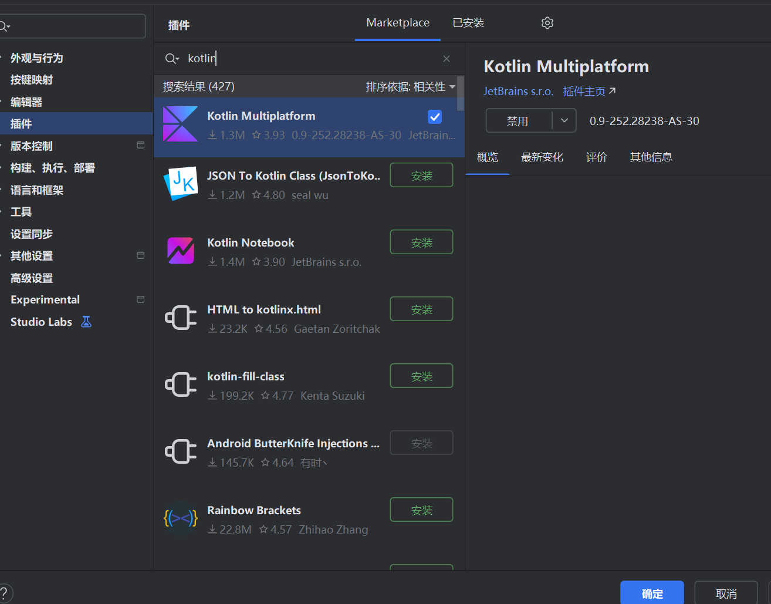Select 版本控制 in settings tree

pyautogui.click(x=32, y=146)
